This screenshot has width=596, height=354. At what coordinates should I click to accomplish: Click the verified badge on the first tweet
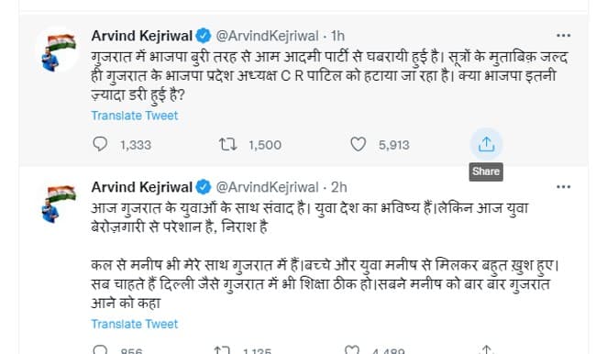[x=204, y=36]
